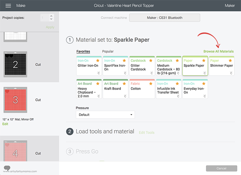Click the Maker CE31 Bluetooth machine button
Image resolution: width=241 pixels, height=175 pixels.
pos(165,18)
